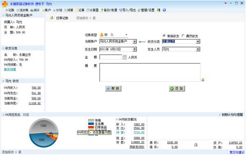Open 管理/设置 settings
This screenshot has height=160, width=246.
[x=146, y=10]
